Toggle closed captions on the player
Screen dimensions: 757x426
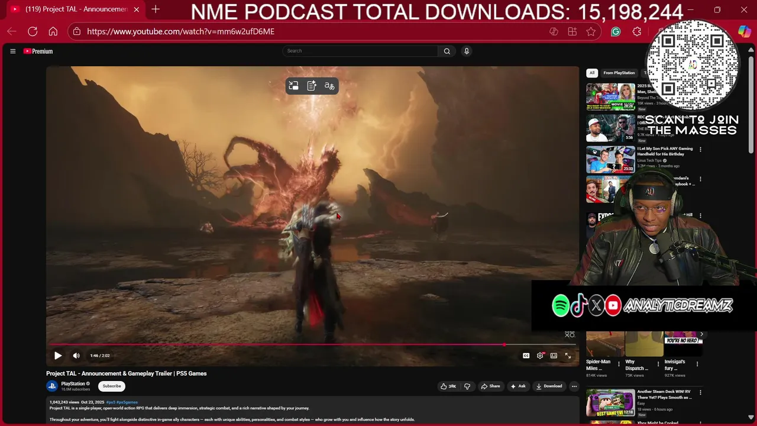(x=526, y=356)
